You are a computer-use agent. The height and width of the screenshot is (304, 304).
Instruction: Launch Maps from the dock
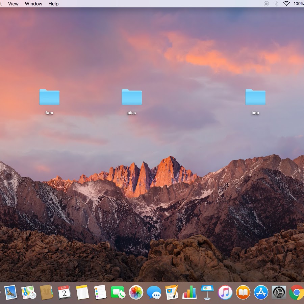click(x=29, y=292)
